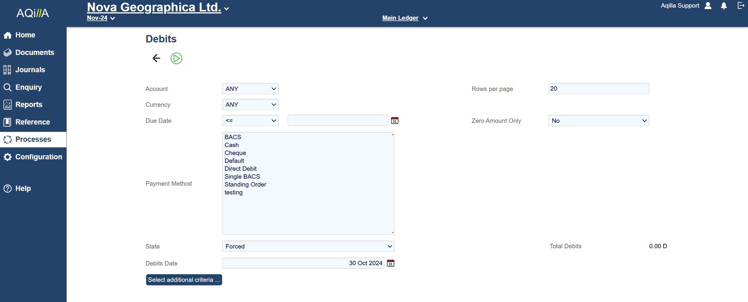The height and width of the screenshot is (302, 748).
Task: Open the Debits Date calendar picker
Action: click(391, 263)
